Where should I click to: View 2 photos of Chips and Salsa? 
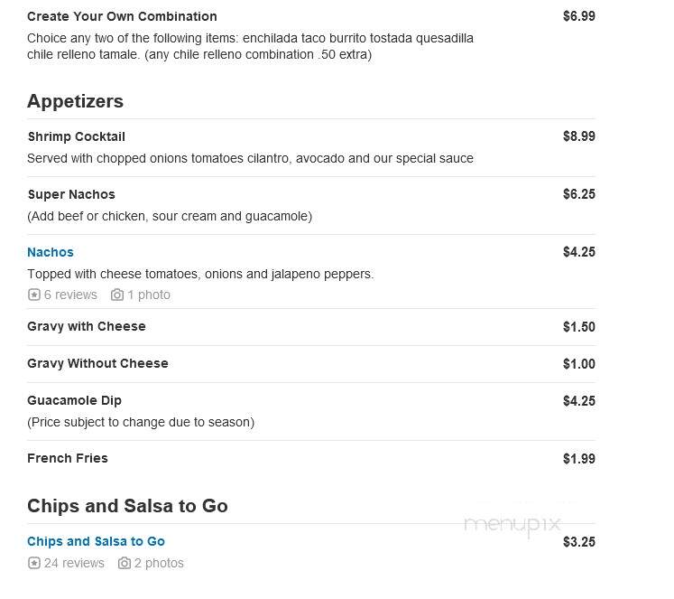click(x=159, y=563)
